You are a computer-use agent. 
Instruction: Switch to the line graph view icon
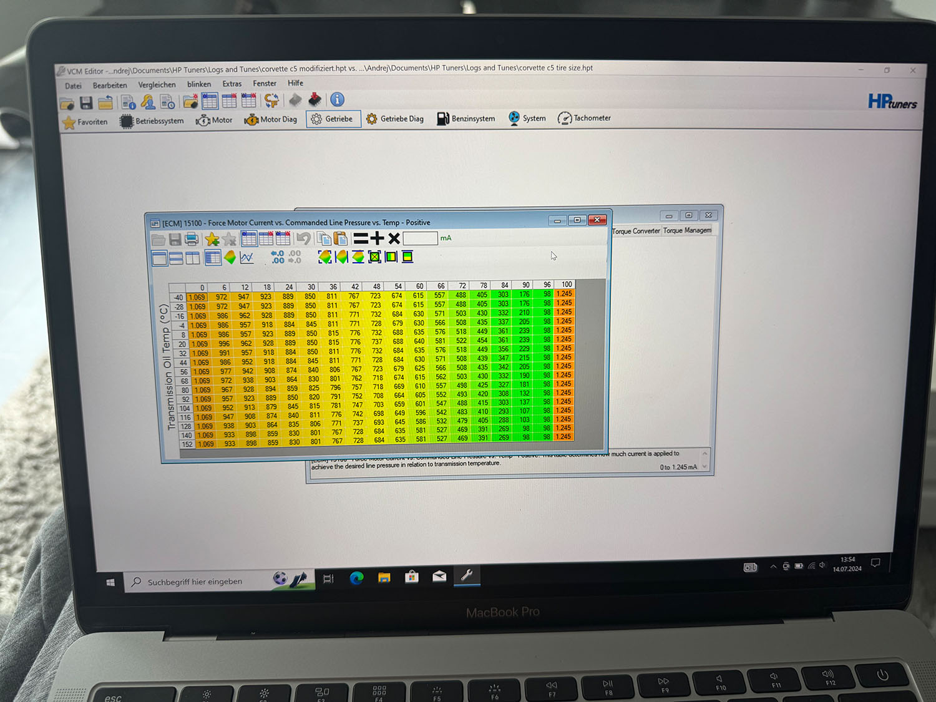coord(247,257)
